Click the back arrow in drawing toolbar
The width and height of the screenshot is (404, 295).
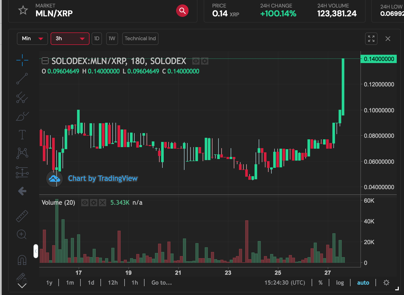pyautogui.click(x=22, y=191)
